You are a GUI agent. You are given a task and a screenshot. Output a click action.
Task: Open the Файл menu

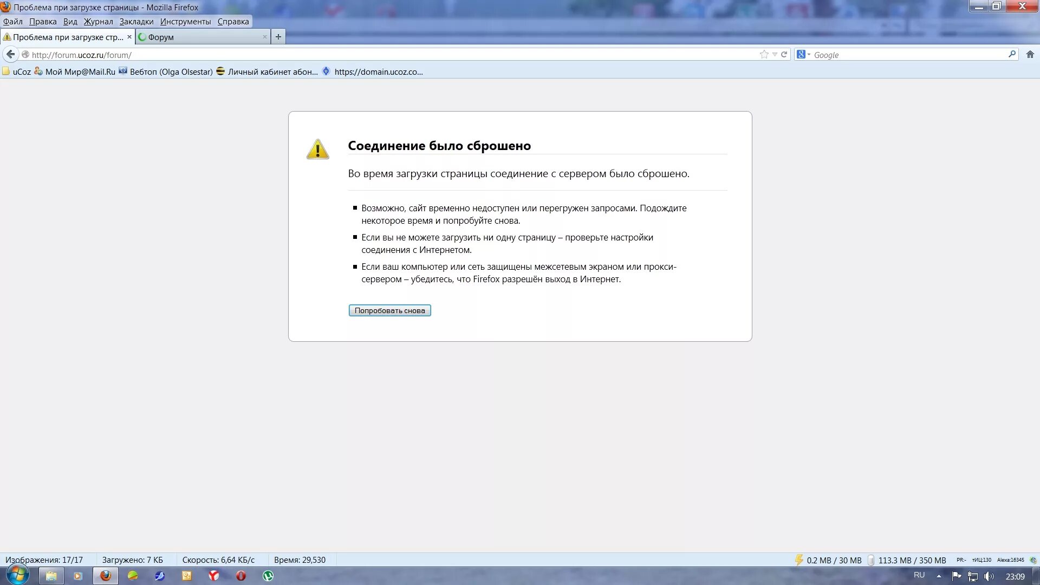[13, 22]
